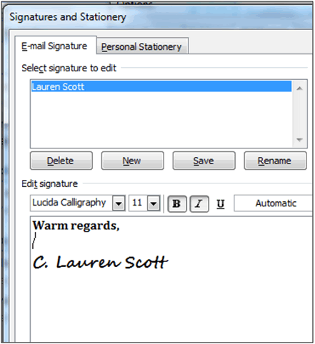Click the signature list scroll down arrow
This screenshot has width=315, height=344.
299,140
